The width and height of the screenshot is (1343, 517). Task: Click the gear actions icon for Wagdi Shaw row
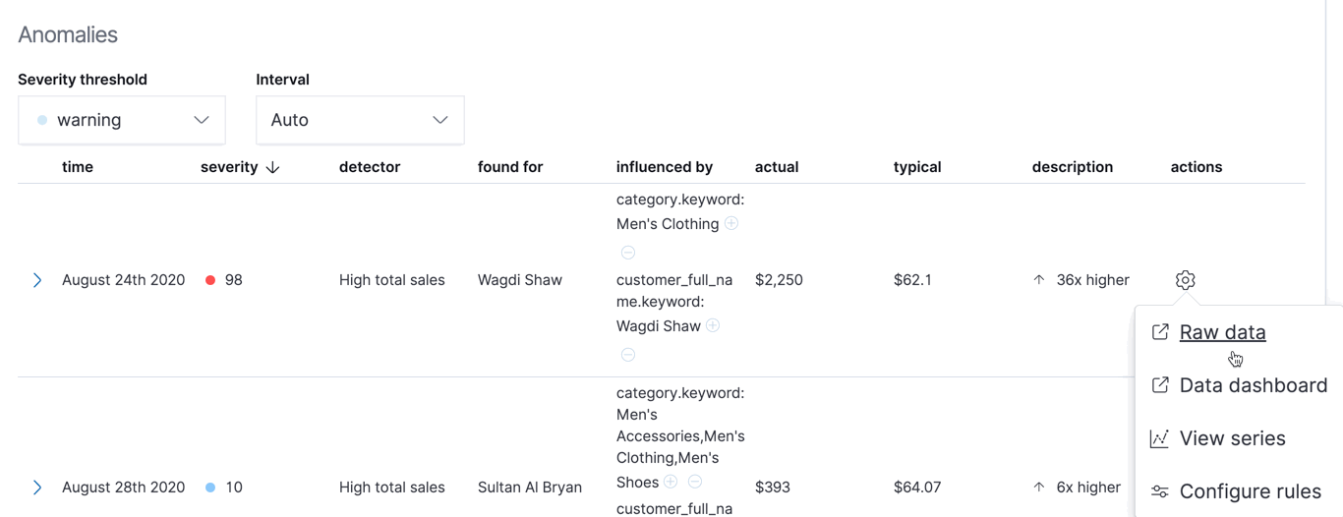[x=1185, y=280]
